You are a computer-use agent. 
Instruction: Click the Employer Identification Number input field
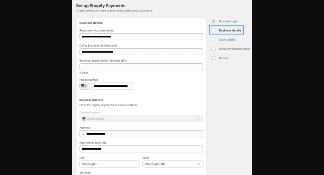tap(141, 67)
